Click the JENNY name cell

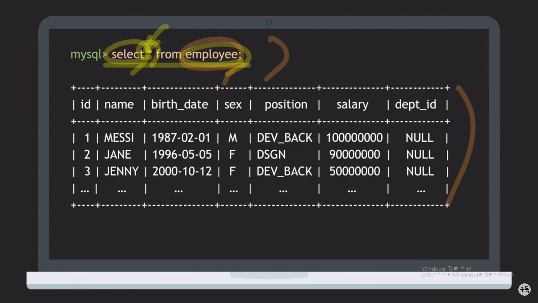[121, 171]
